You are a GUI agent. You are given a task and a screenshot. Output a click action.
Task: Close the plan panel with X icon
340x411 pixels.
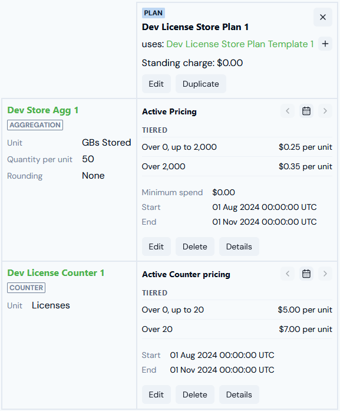point(323,17)
